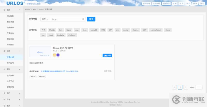The width and height of the screenshot is (207, 107).
Task: Click the 系统 gear icon in sidebar
Action: [4, 106]
